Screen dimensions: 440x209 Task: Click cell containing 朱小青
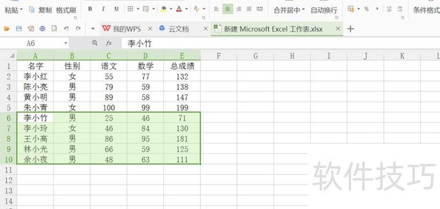pos(35,108)
